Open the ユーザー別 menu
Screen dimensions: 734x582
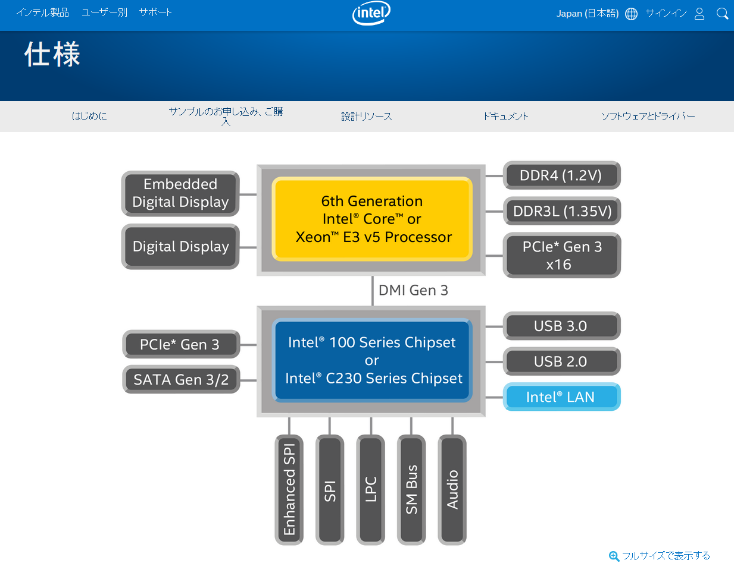pos(104,12)
